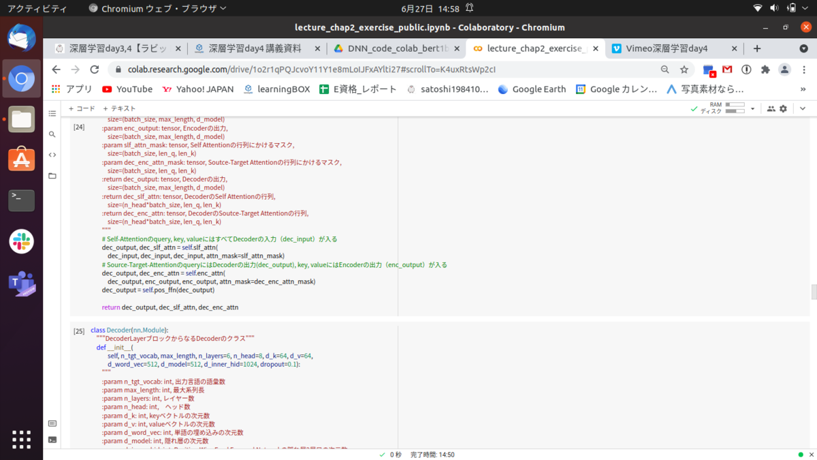Bookmark this page with the star icon
Screen dimensions: 817x460
pyautogui.click(x=684, y=70)
